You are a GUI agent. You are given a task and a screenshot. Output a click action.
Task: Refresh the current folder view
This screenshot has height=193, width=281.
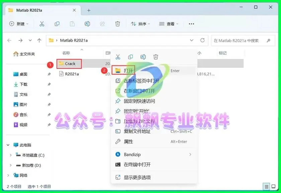202,40
